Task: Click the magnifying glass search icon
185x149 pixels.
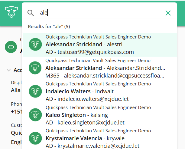Action: 31,13
